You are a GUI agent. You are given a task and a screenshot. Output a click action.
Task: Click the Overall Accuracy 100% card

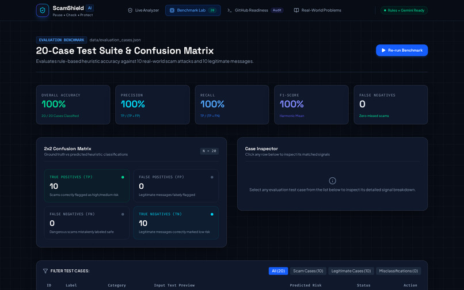click(73, 105)
